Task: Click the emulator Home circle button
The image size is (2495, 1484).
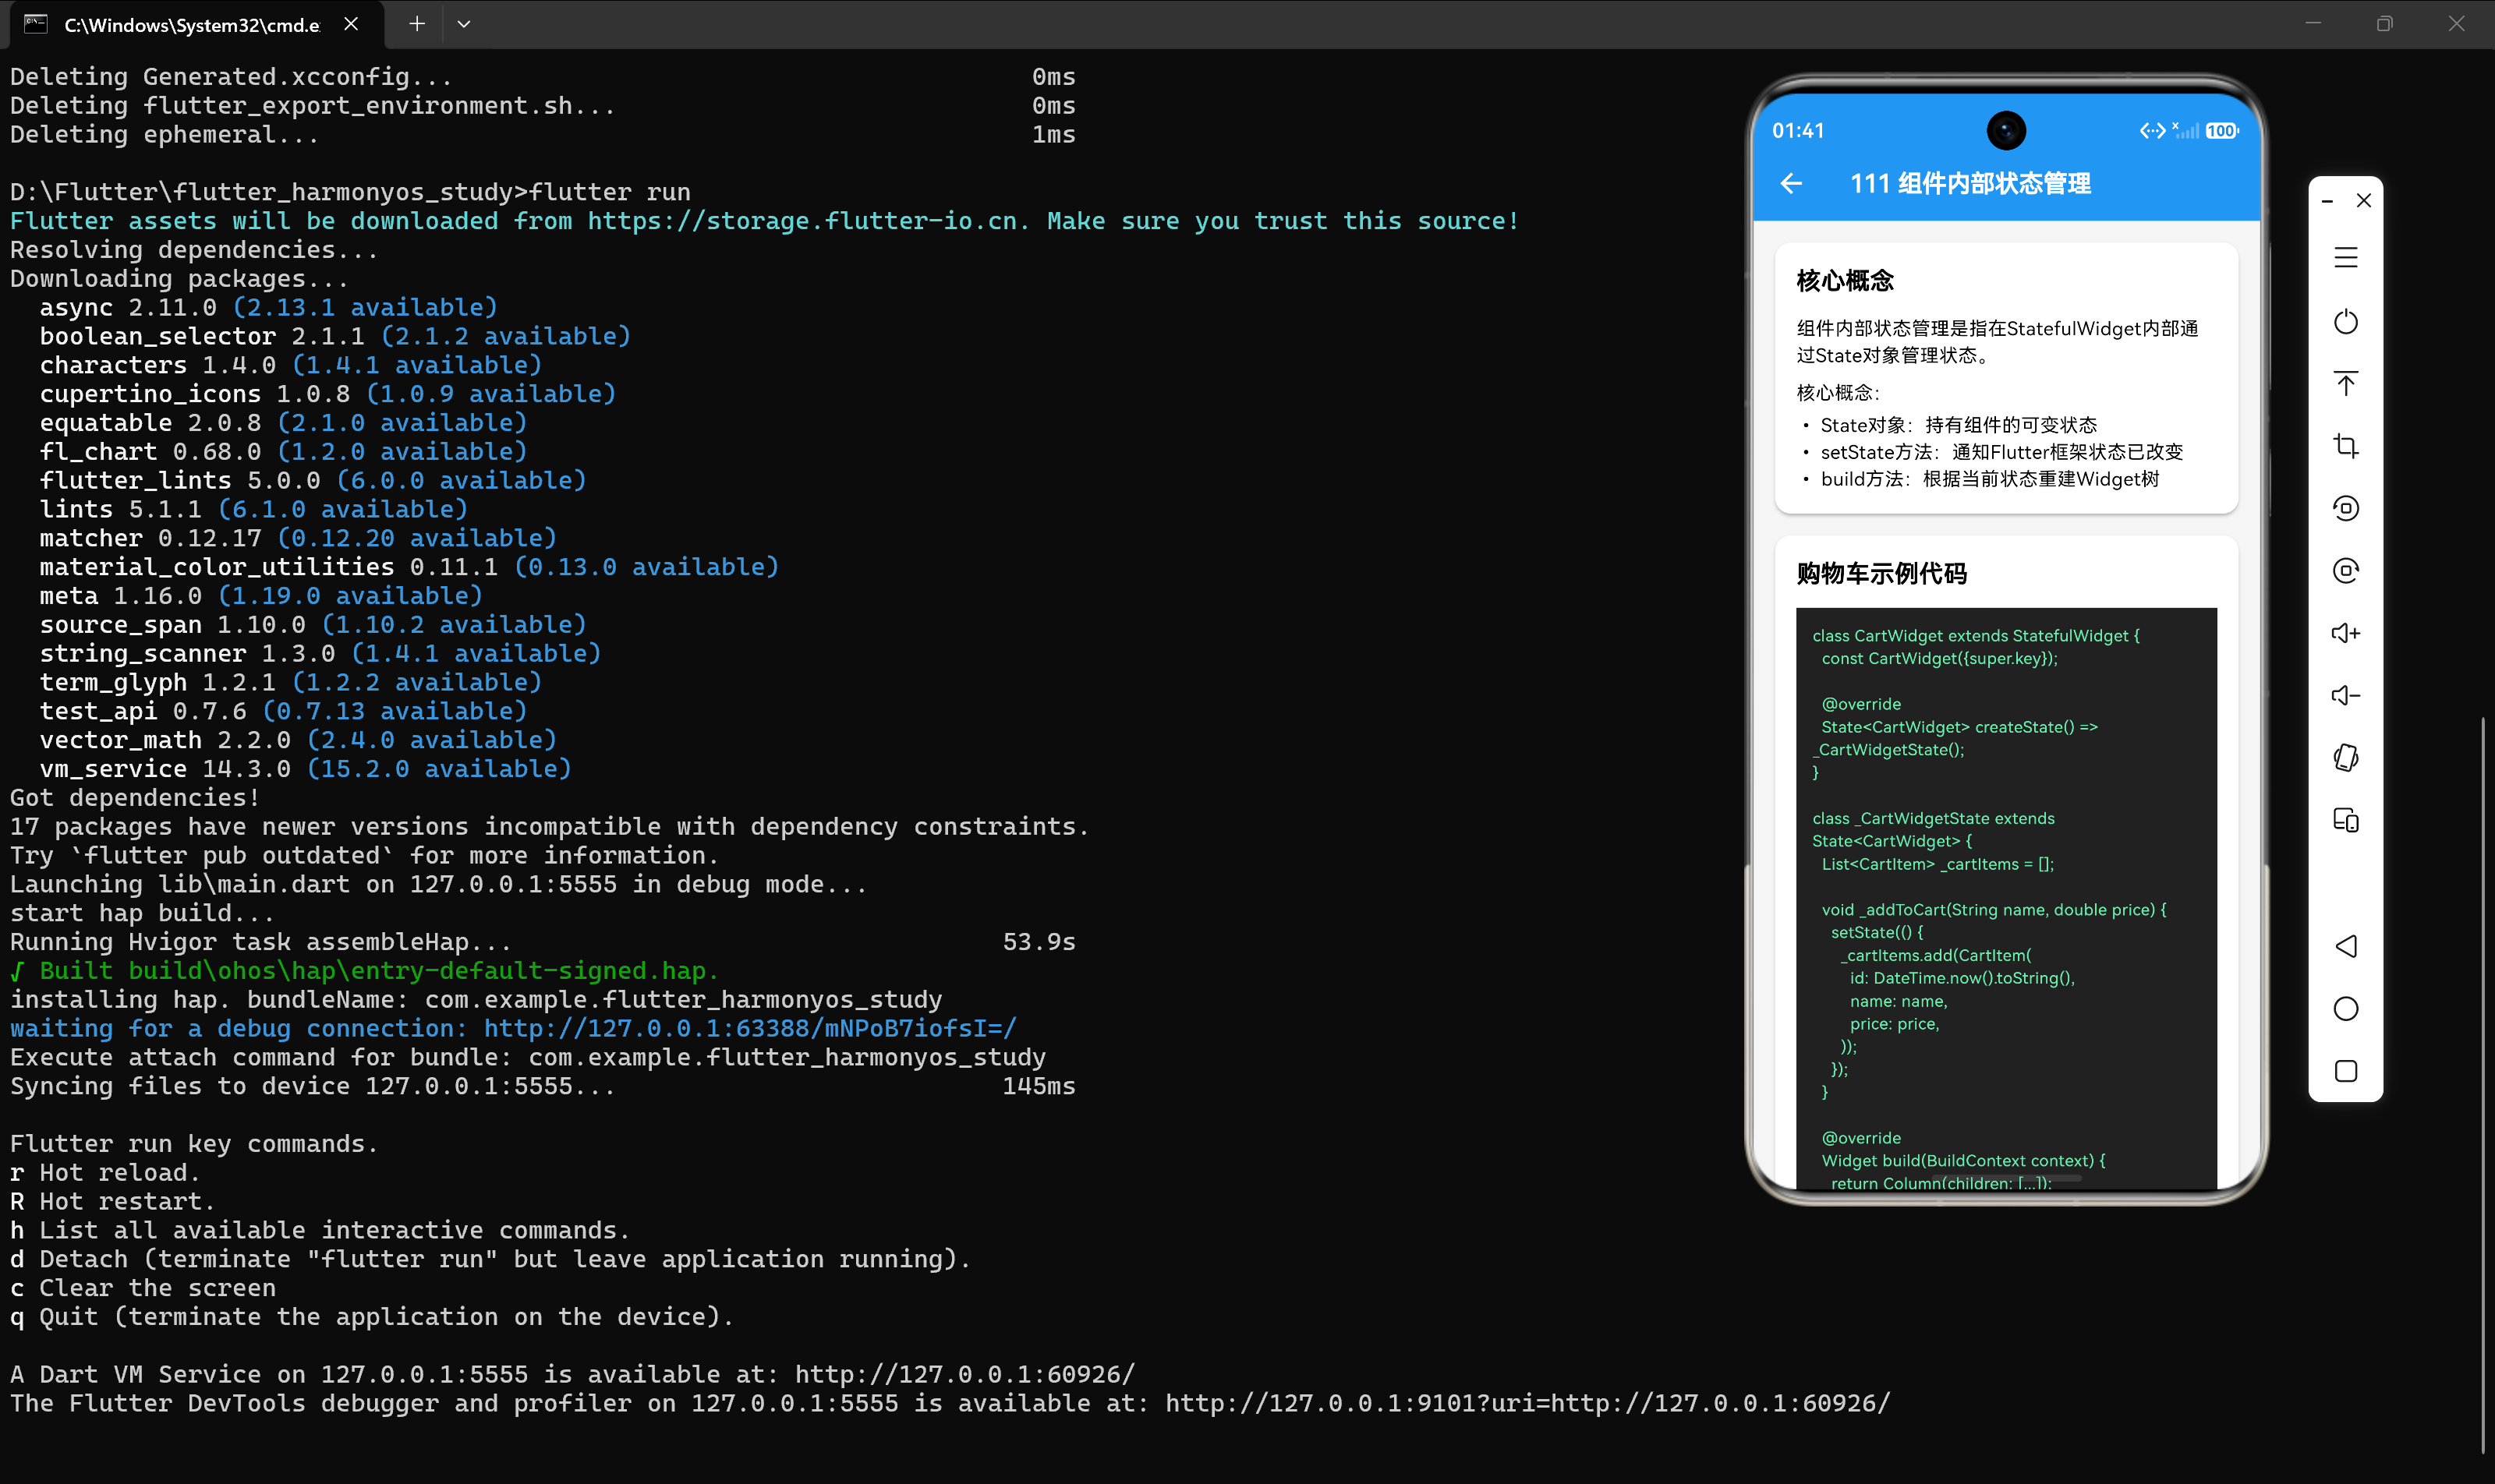Action: [x=2346, y=1009]
